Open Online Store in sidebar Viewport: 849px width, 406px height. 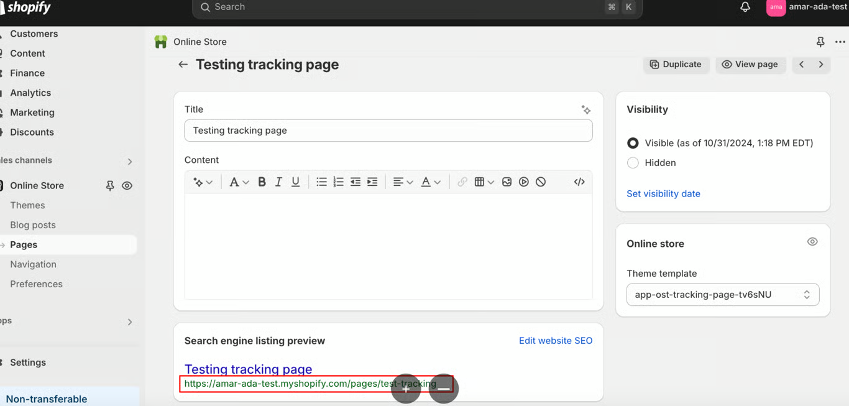37,185
